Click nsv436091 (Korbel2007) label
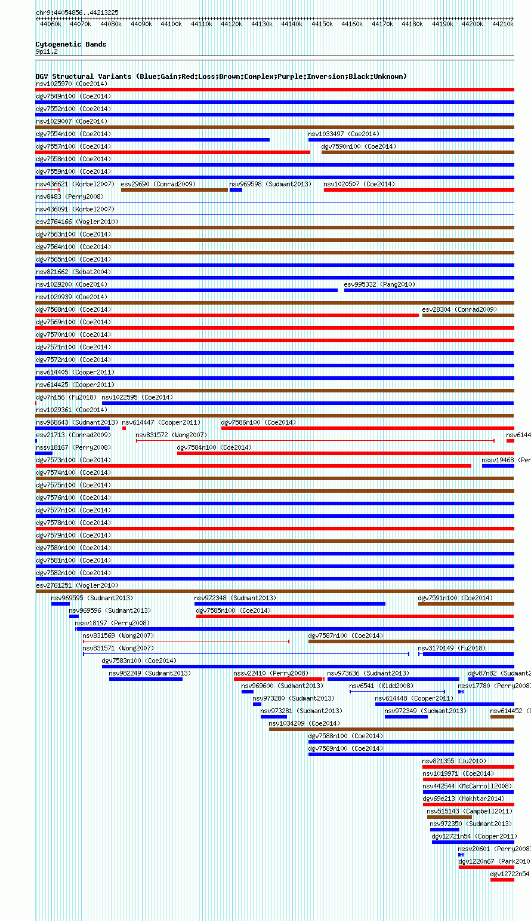Image resolution: width=531 pixels, height=921 pixels. [x=75, y=210]
